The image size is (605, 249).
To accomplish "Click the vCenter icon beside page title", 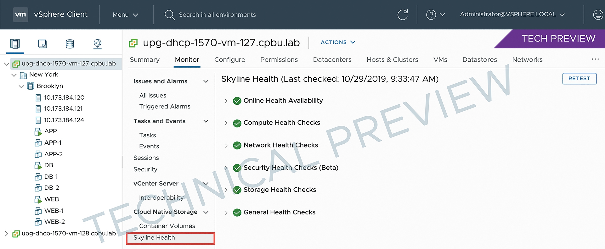I will tap(133, 43).
